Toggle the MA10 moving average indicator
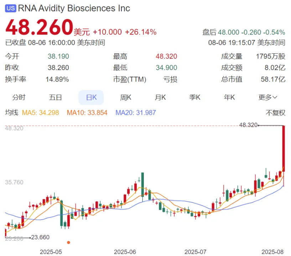The width and height of the screenshot is (291, 256). tap(87, 113)
